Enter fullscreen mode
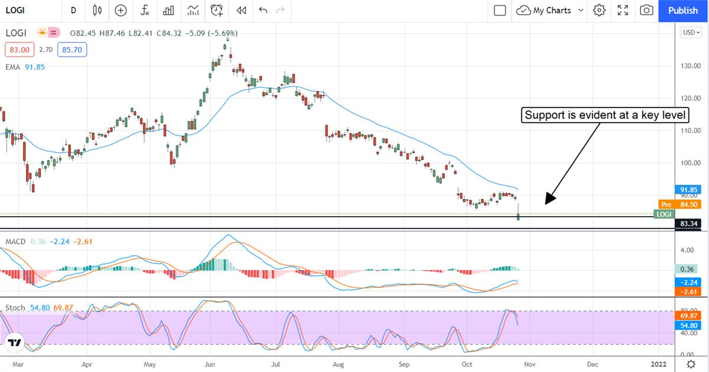This screenshot has width=709, height=372. 623,10
